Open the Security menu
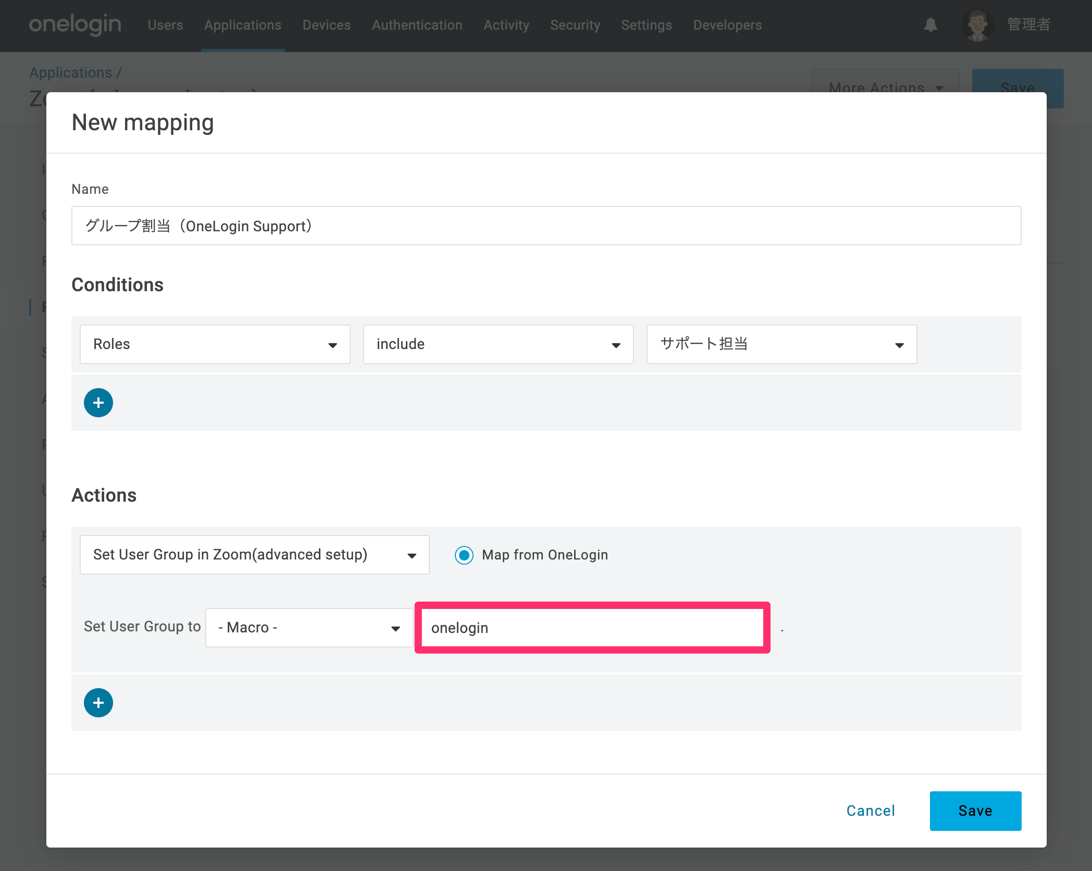Viewport: 1092px width, 871px height. [x=575, y=25]
